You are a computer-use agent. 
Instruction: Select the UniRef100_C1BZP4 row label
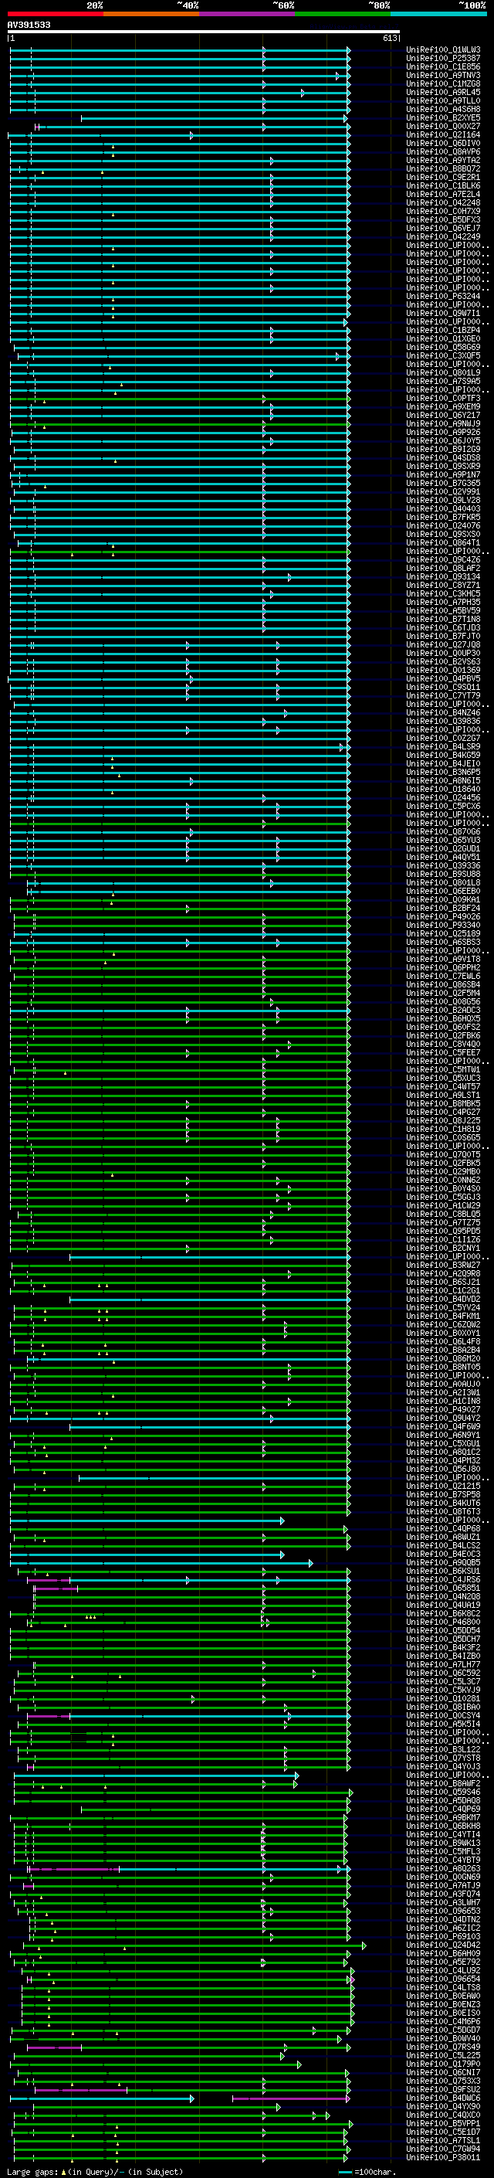tap(443, 331)
